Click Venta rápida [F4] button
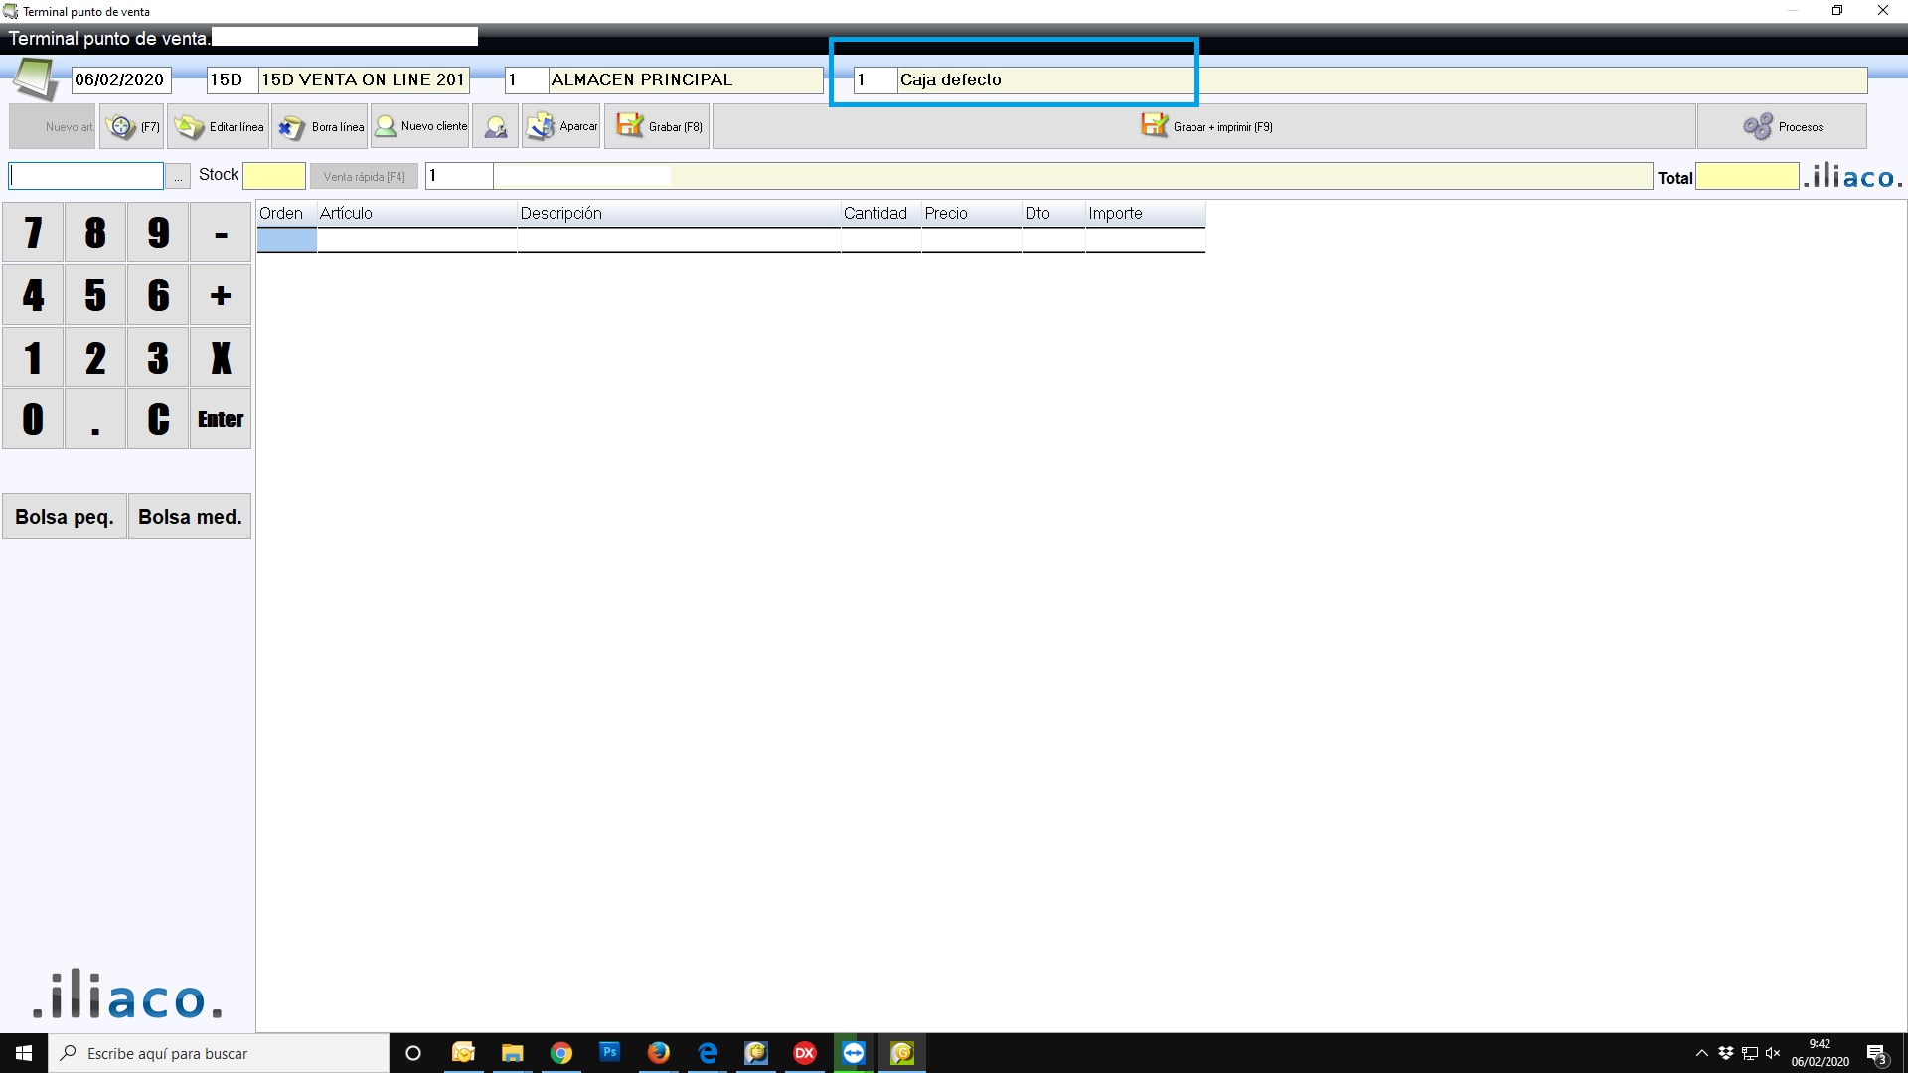This screenshot has width=1908, height=1073. [x=364, y=176]
